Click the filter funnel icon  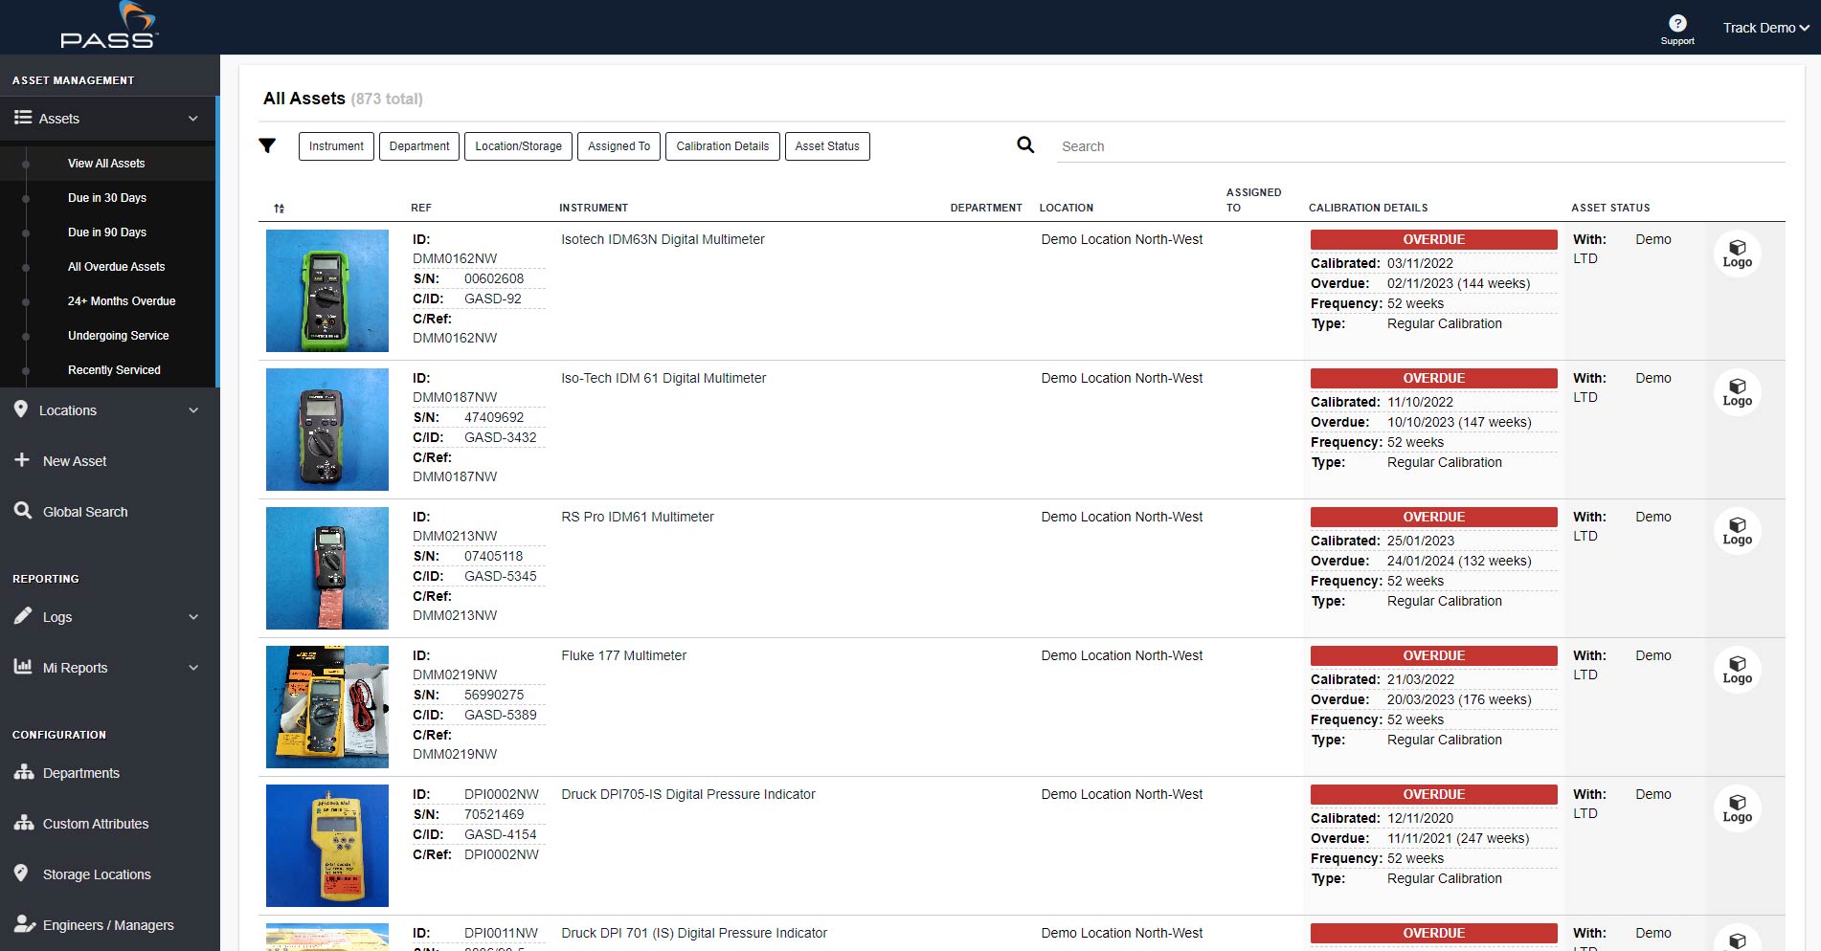click(267, 145)
